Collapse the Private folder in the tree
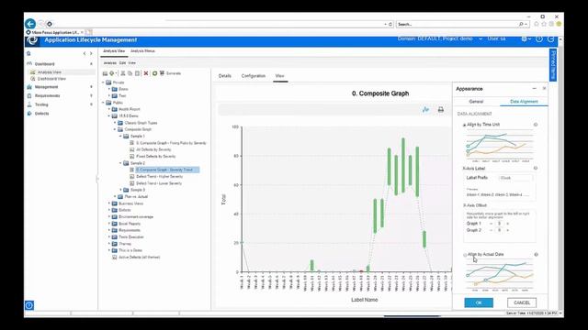The height and width of the screenshot is (330, 588). point(103,82)
